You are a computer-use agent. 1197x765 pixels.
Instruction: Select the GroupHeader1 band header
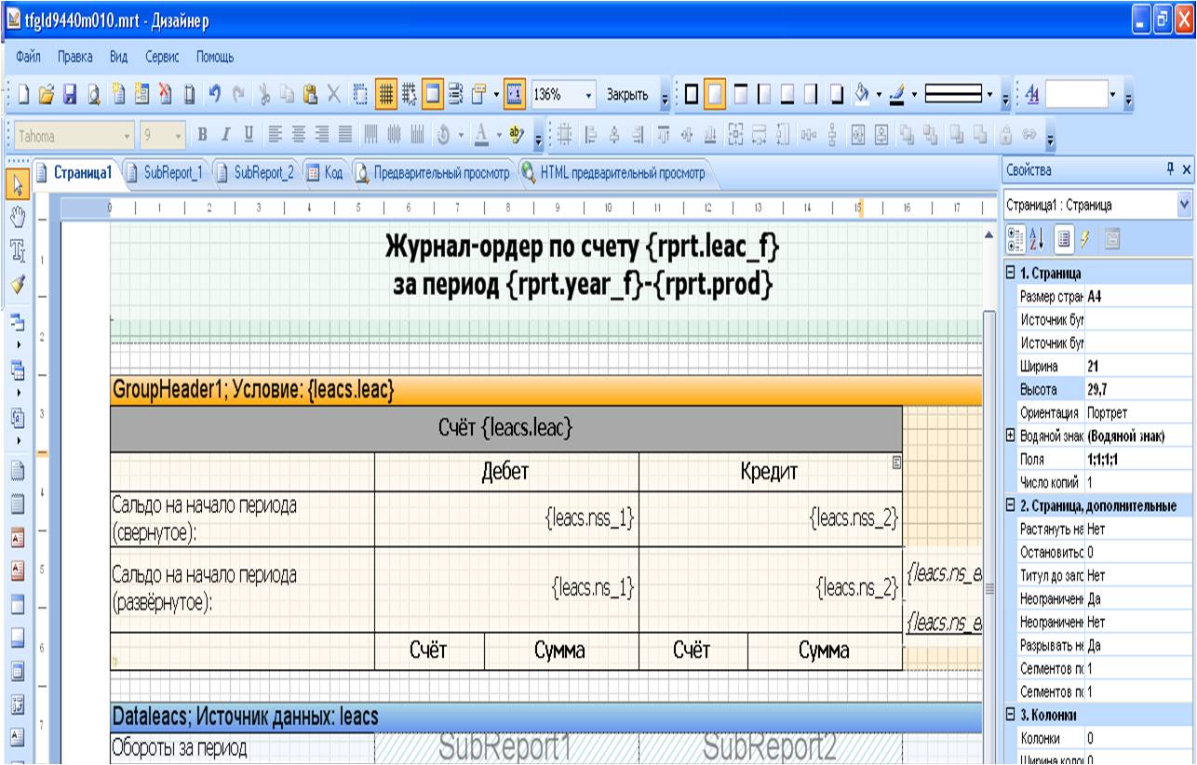pyautogui.click(x=545, y=392)
